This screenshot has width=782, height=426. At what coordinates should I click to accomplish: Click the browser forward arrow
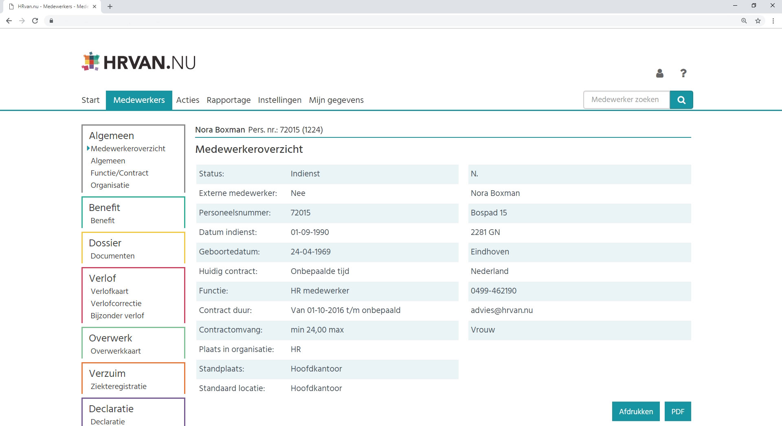pos(22,21)
